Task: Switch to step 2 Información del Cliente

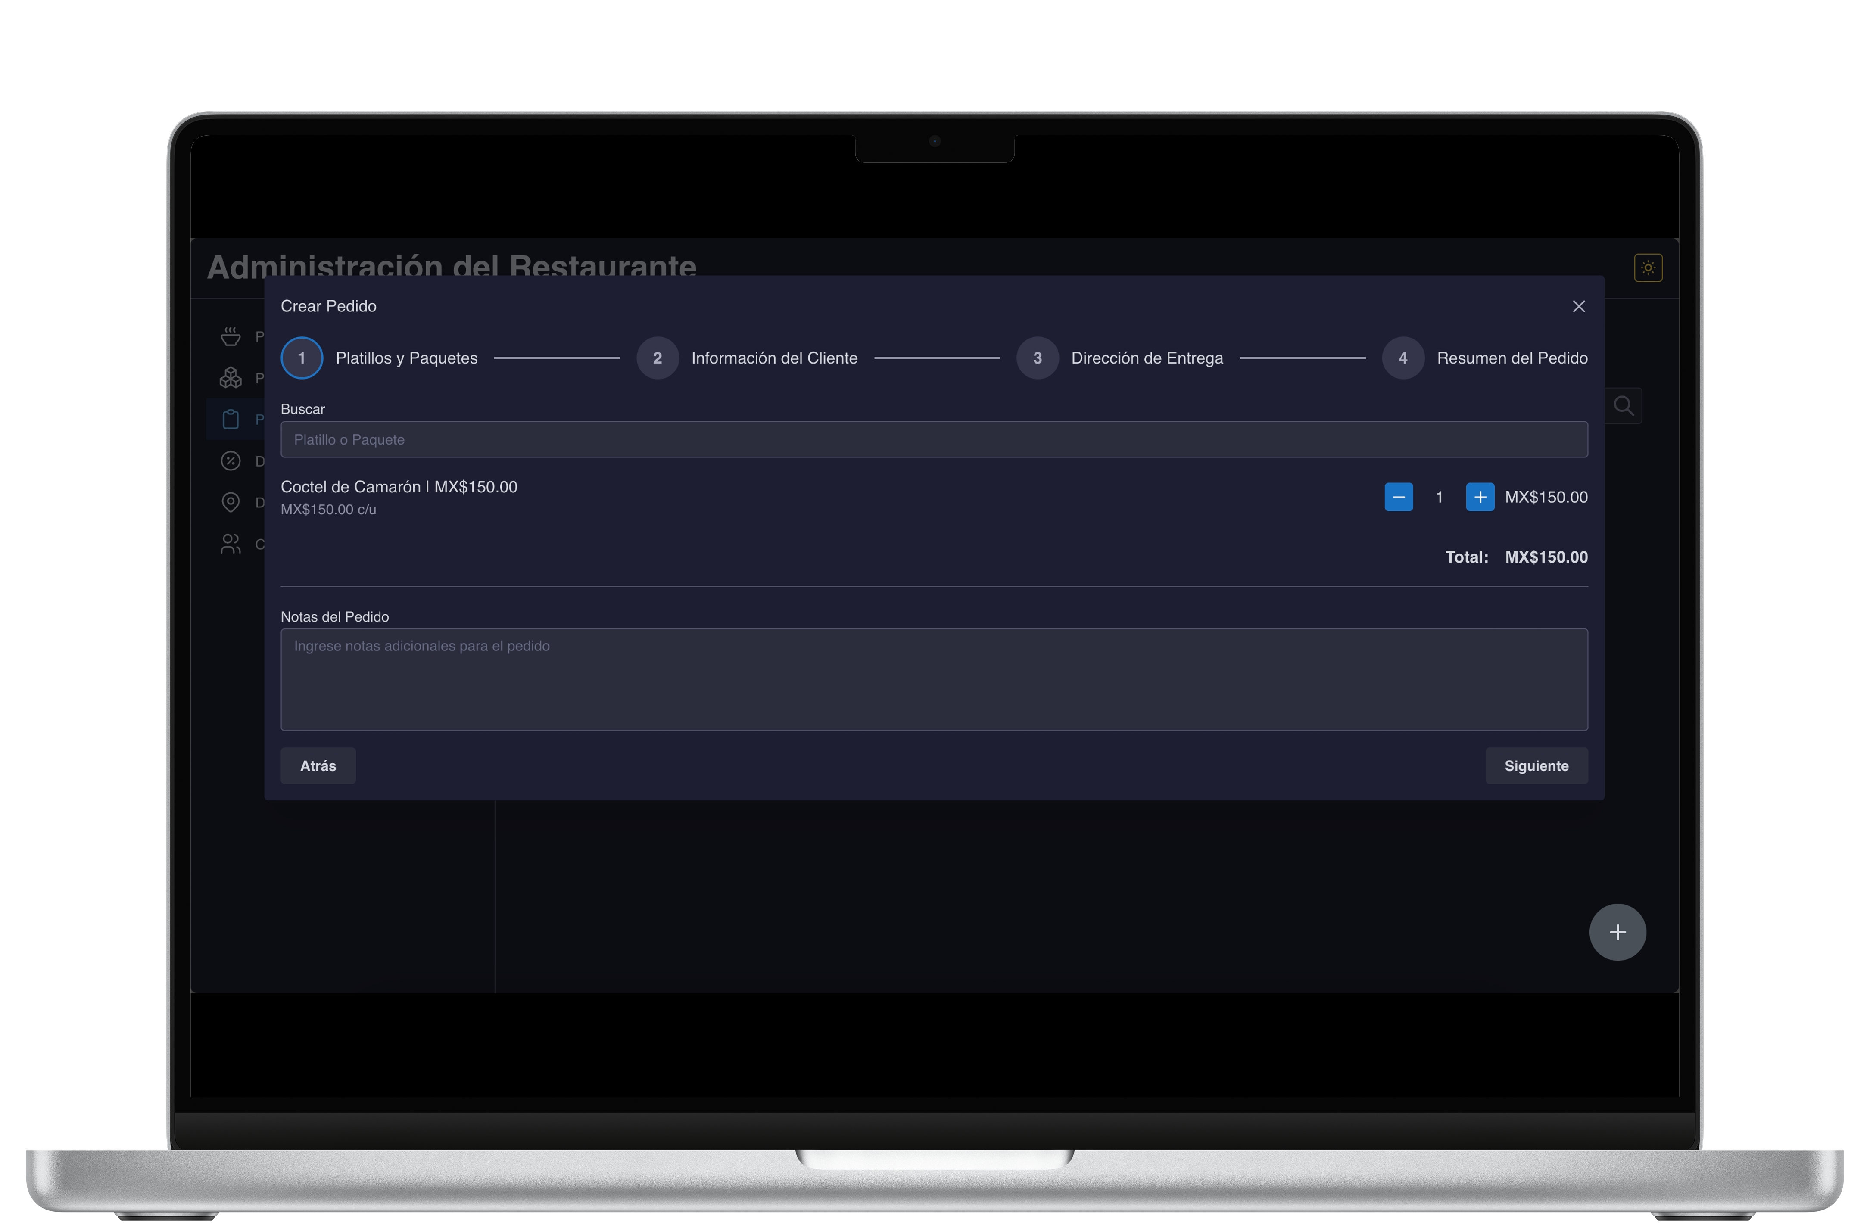Action: (x=658, y=358)
